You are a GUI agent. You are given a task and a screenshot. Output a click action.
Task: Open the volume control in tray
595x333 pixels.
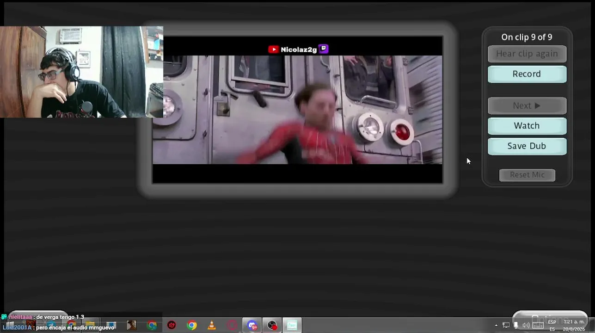[526, 326]
